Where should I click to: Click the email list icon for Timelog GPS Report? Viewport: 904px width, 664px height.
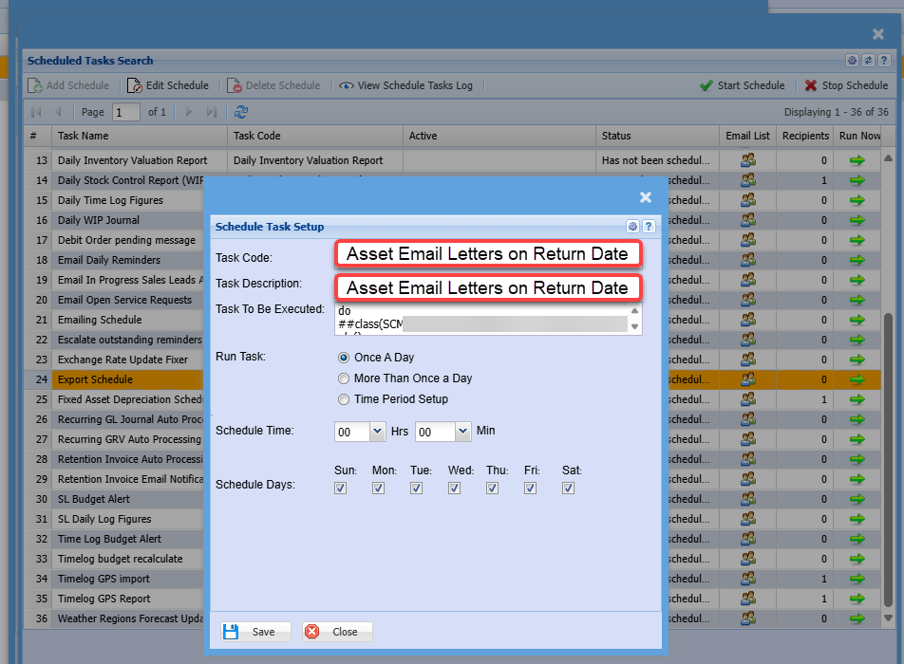[748, 599]
